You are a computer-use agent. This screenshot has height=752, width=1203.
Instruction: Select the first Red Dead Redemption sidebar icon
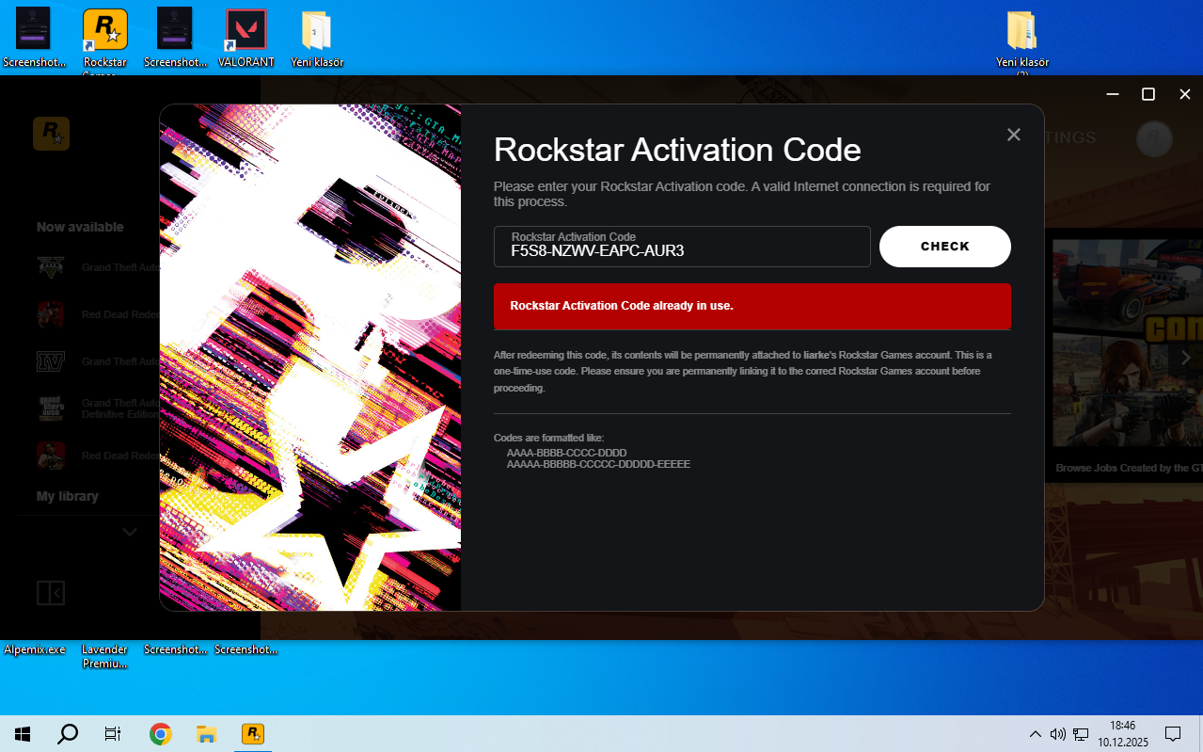pyautogui.click(x=51, y=314)
